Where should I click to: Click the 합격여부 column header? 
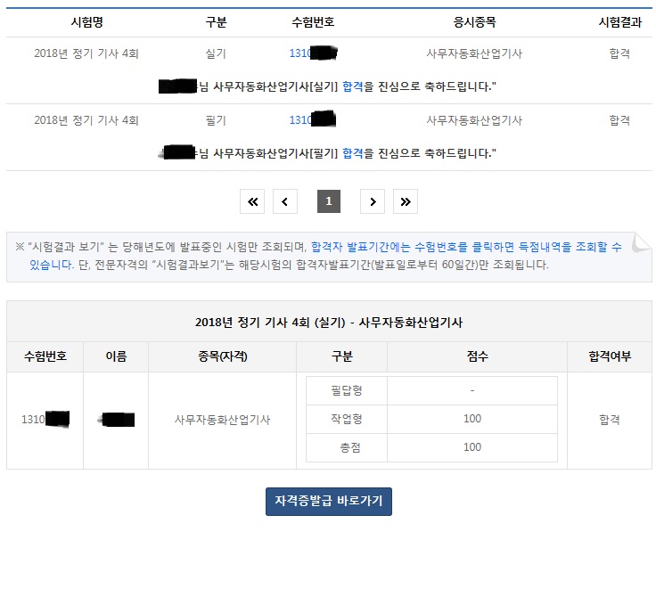tap(609, 356)
